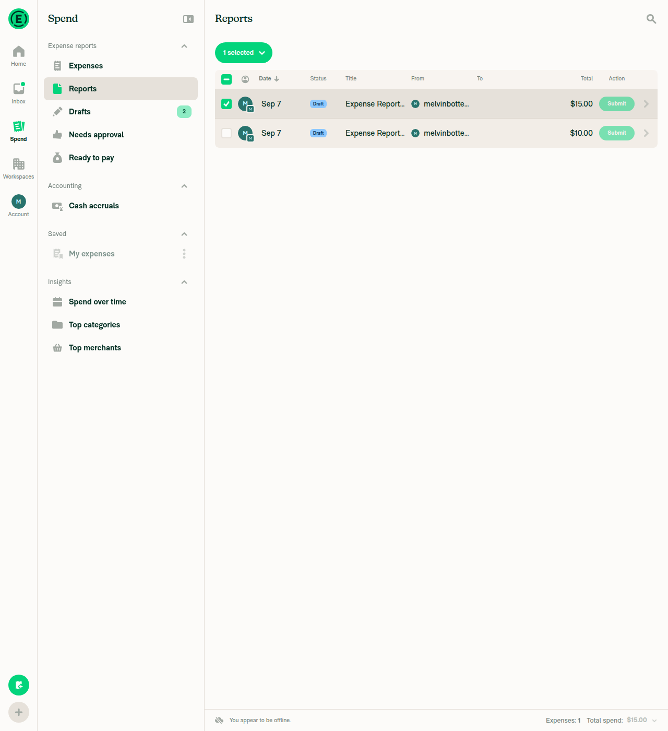The width and height of the screenshot is (668, 731).
Task: Open the three-dot menu for My expenses
Action: (184, 254)
